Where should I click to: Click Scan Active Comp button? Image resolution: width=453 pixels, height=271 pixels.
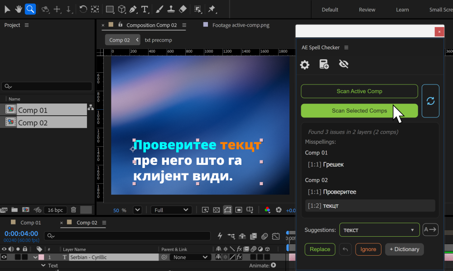click(x=359, y=91)
